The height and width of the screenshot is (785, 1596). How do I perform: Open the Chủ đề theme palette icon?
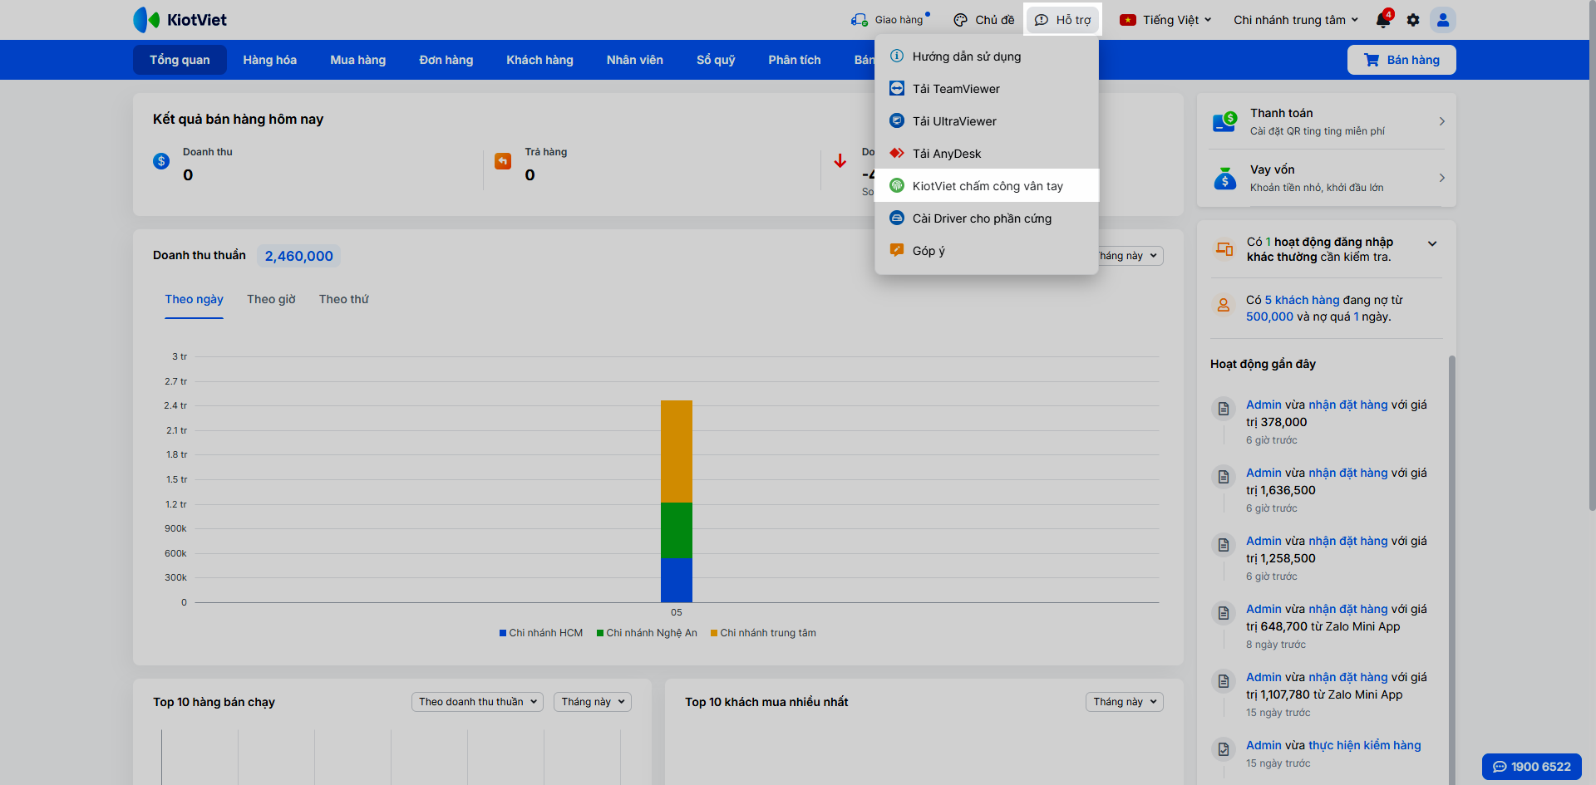pyautogui.click(x=961, y=20)
